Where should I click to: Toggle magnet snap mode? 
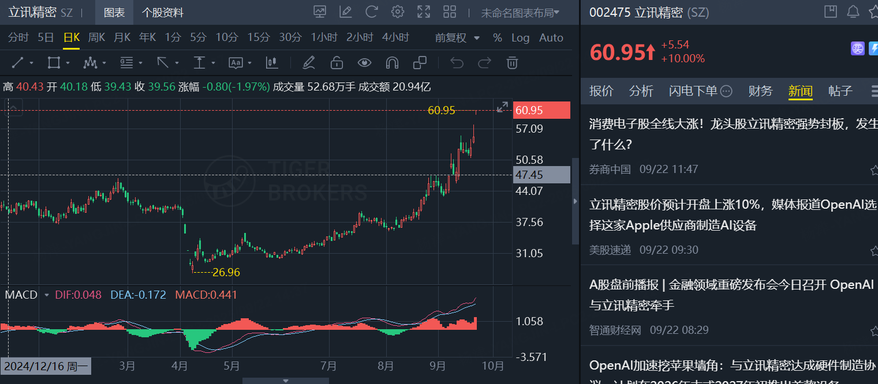pyautogui.click(x=392, y=62)
